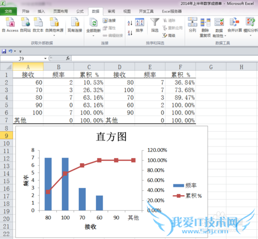The image size is (258, 239).
Task: Customize quick access toolbar dropdown
Action: click(20, 52)
